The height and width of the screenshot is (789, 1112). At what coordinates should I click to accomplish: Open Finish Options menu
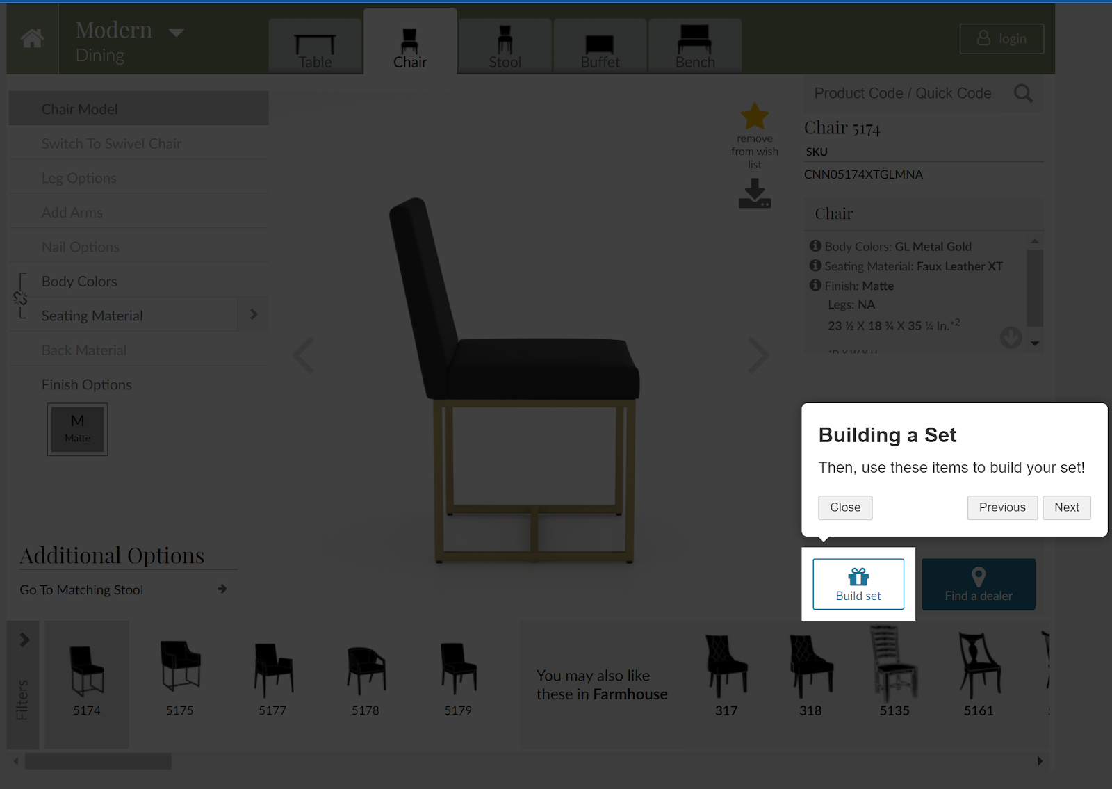[x=138, y=384]
